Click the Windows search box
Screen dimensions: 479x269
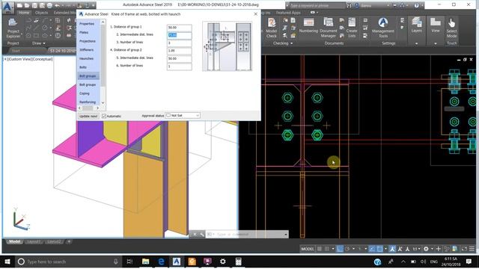pos(68,262)
